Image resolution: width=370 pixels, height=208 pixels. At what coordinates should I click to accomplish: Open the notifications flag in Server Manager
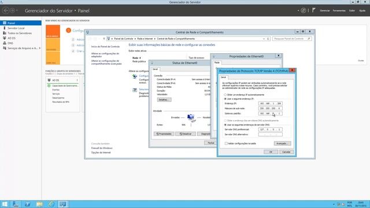(x=313, y=10)
